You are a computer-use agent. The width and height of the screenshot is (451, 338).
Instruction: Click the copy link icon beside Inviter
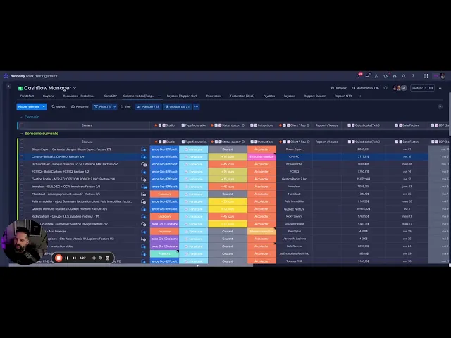(431, 88)
